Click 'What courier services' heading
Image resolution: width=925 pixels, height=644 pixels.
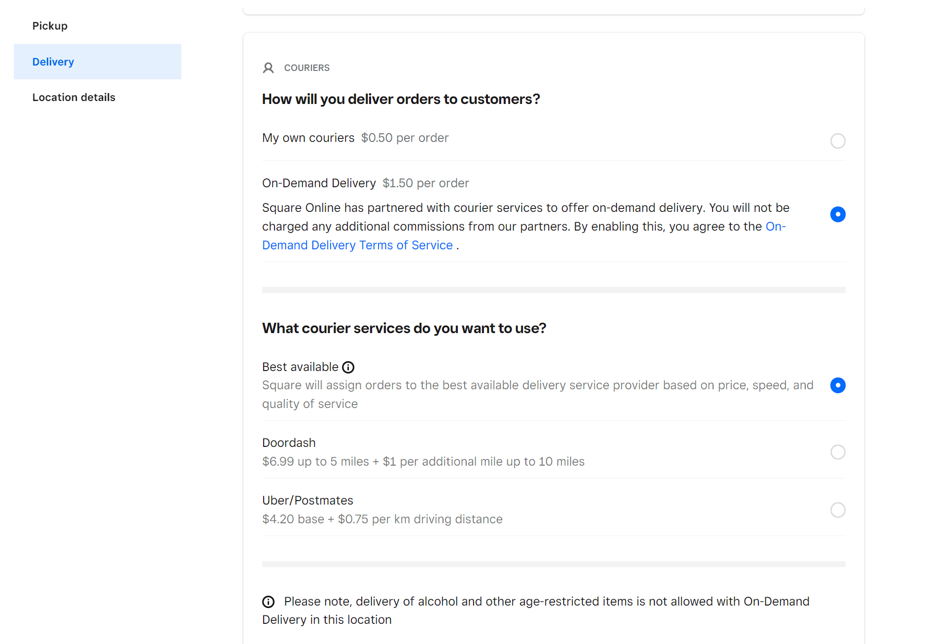(x=404, y=328)
